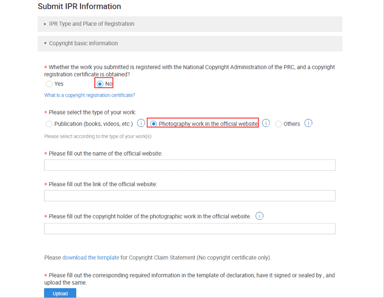Click the blue Upload button
384x298 pixels.
pyautogui.click(x=60, y=293)
